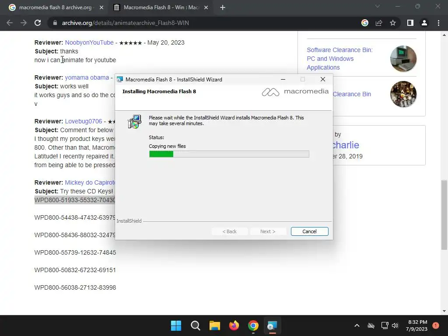This screenshot has height=336, width=448.
Task: Open the Chrome tab search dropdown
Action: [x=378, y=6]
